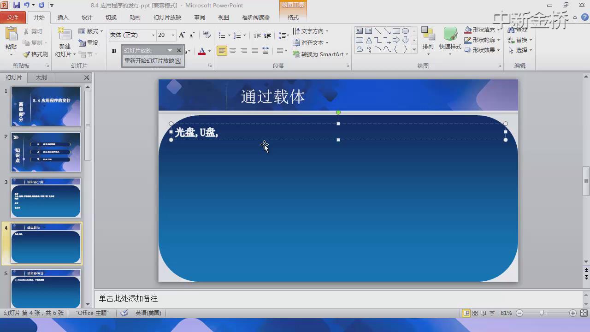The height and width of the screenshot is (332, 590).
Task: Click the Save icon in quick access toolbar
Action: pos(17,5)
